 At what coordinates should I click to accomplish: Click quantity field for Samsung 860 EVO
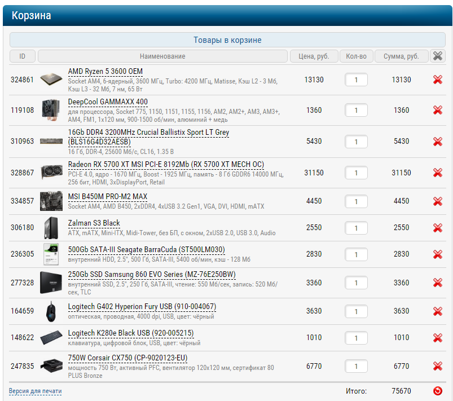point(356,283)
